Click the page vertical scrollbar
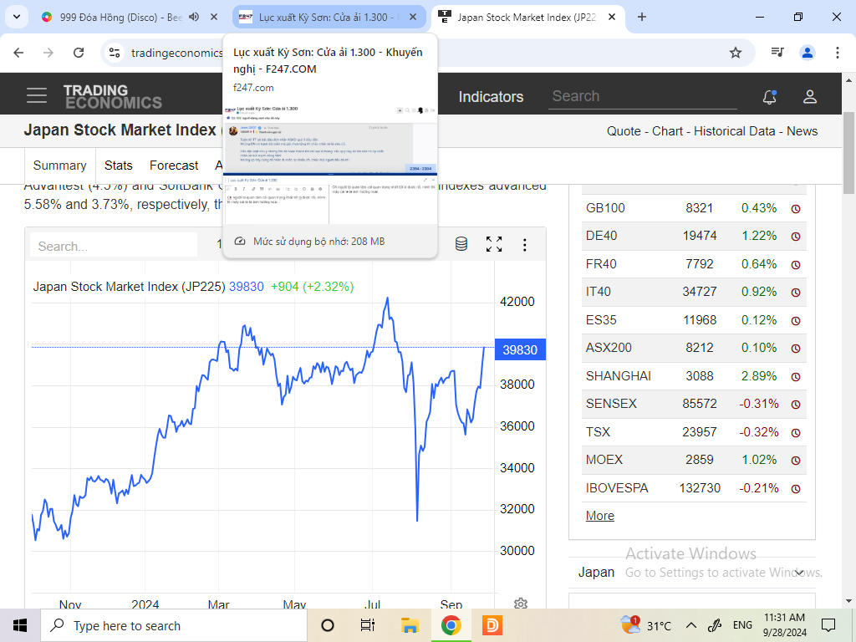Screen dimensions: 856x642 [x=848, y=339]
